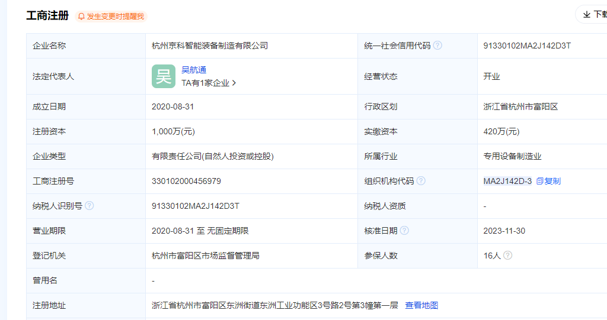Click the 曾用名 label cell
The image size is (607, 320).
click(86, 280)
